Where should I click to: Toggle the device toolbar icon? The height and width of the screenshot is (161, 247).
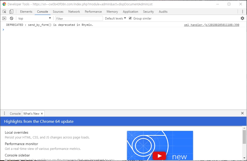click(11, 12)
